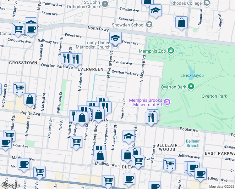235x189 pixels.
Task: Select the graduation cap pin near Tutwiler Ave
Action: pyautogui.click(x=156, y=11)
